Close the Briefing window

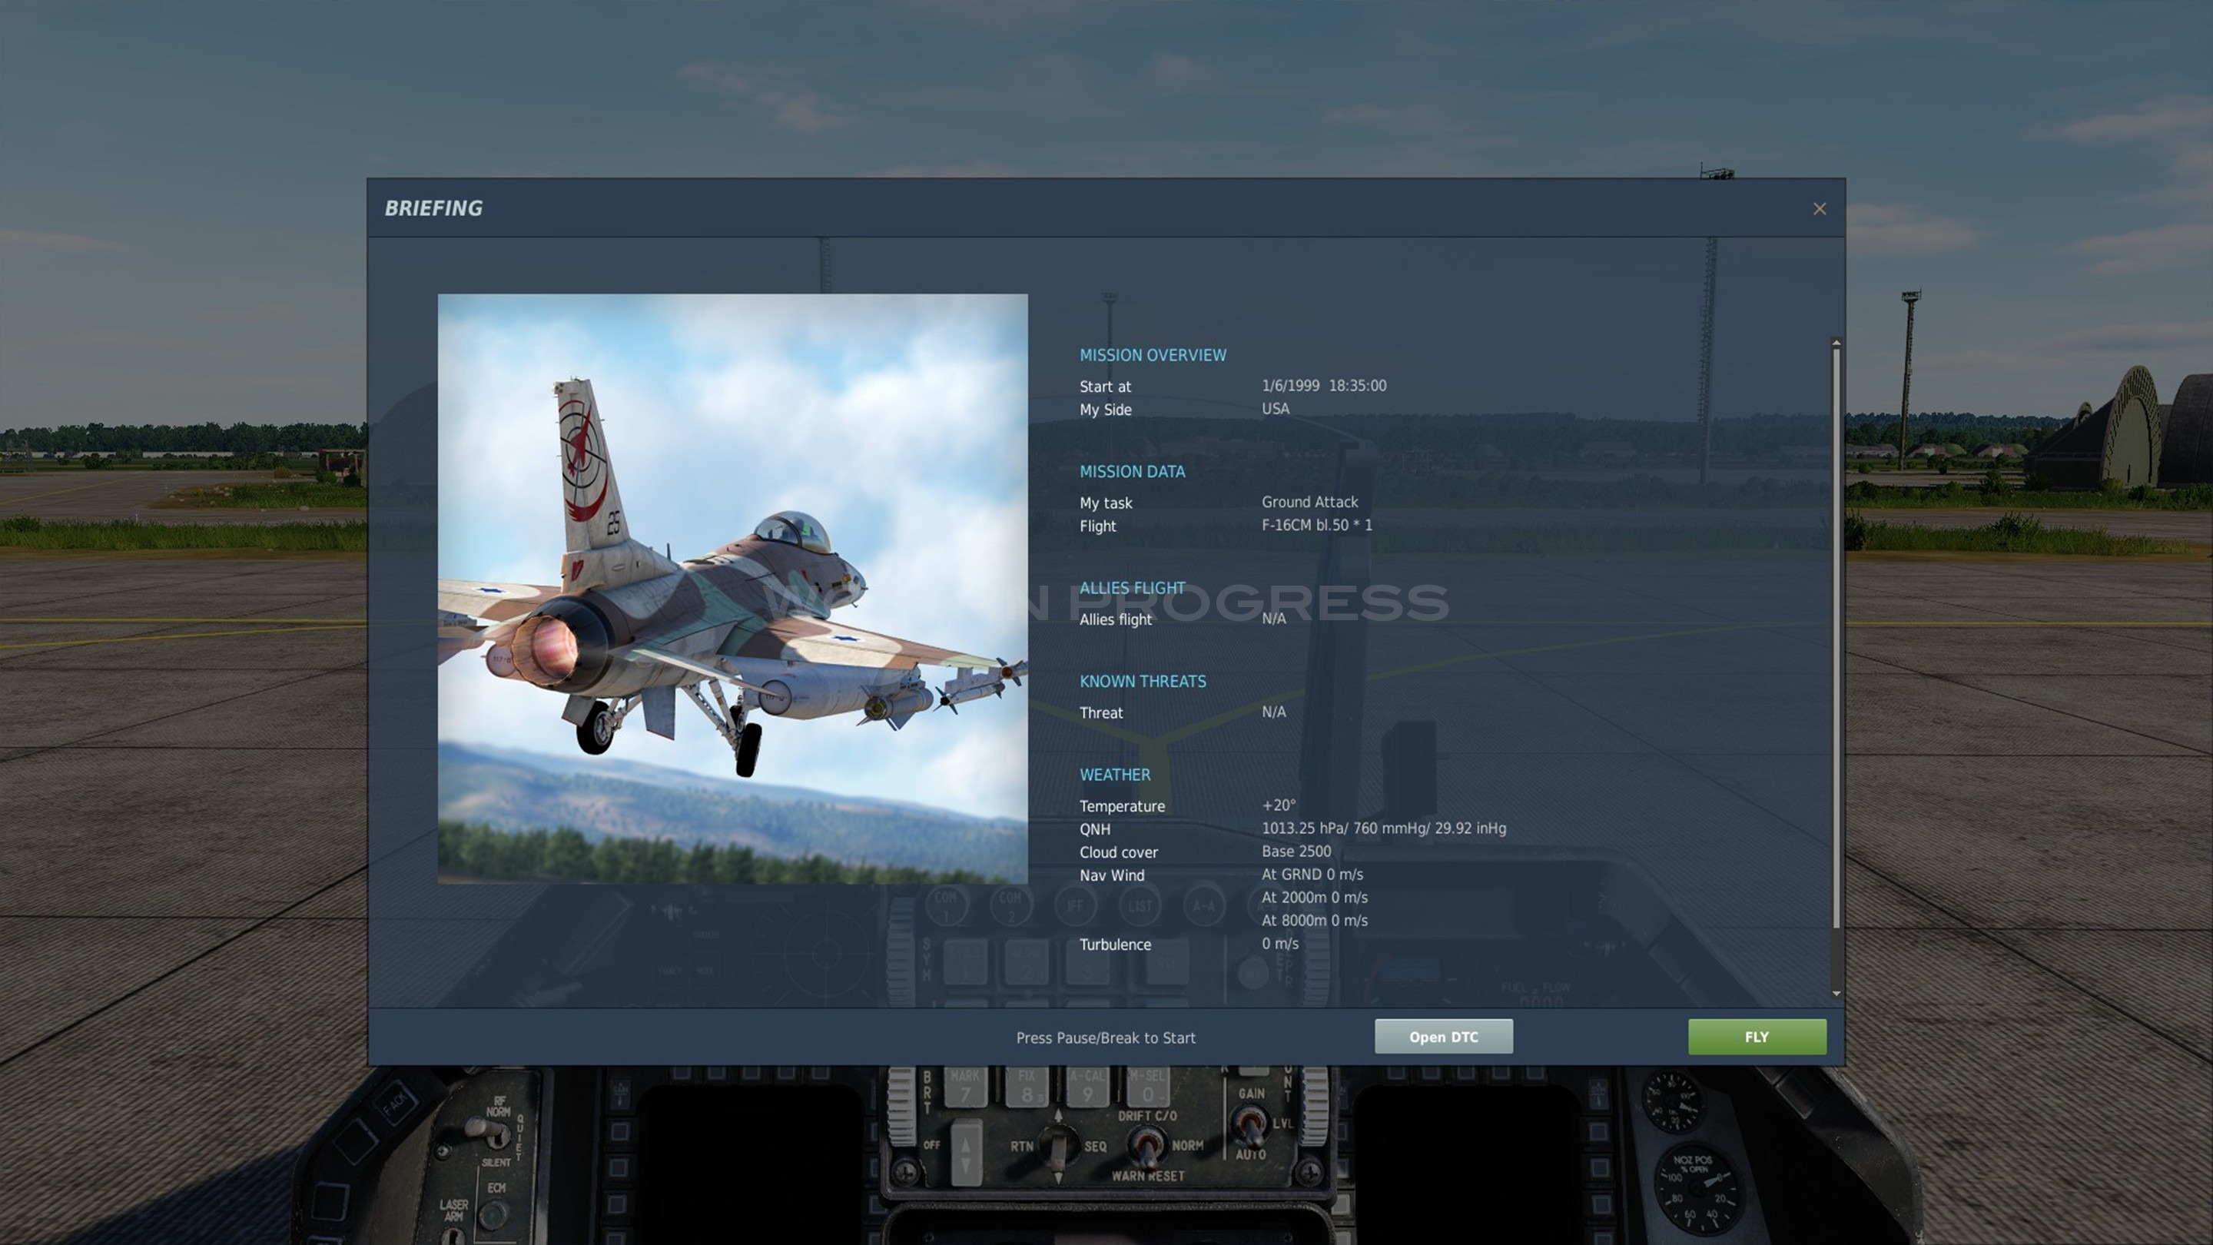1820,209
